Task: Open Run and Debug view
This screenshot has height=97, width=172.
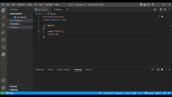Action: click(x=3, y=32)
